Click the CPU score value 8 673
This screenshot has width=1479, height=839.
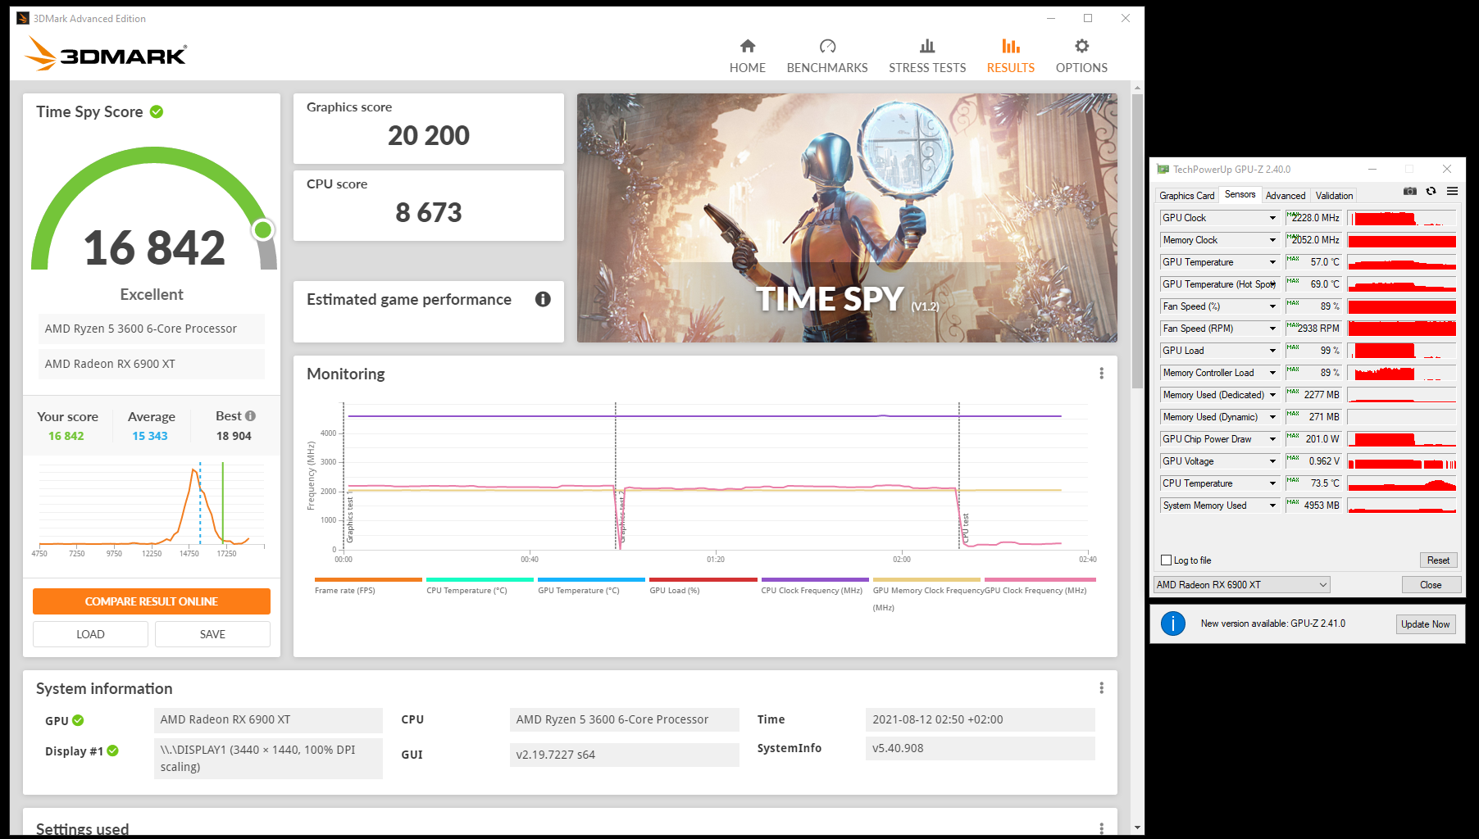pos(429,212)
